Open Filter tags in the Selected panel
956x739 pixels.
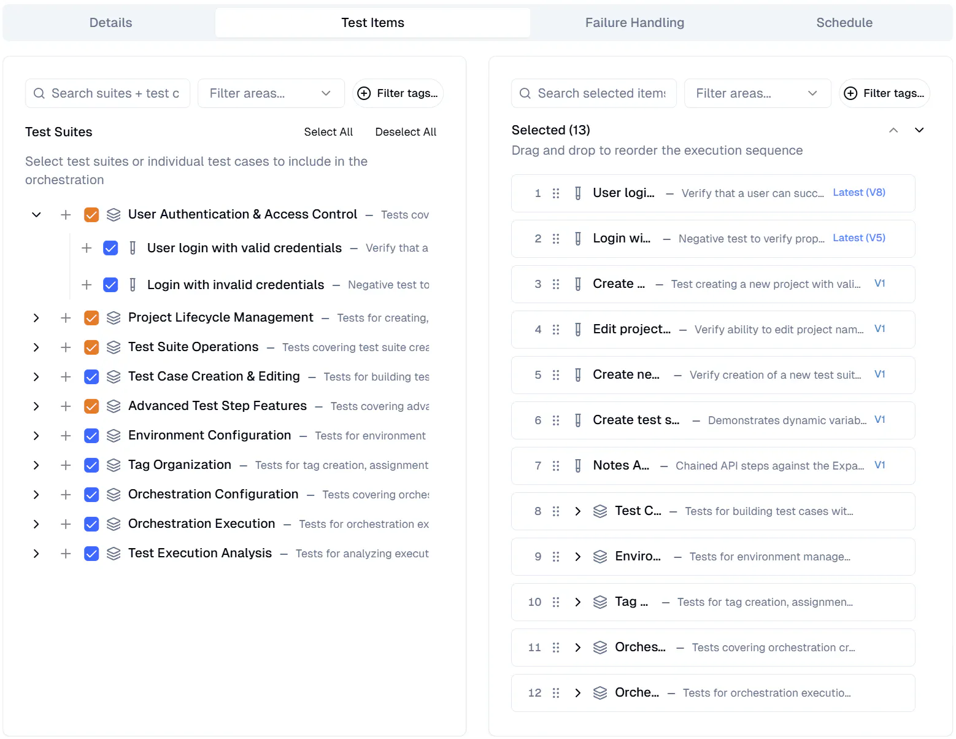[x=884, y=93]
